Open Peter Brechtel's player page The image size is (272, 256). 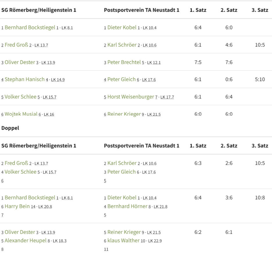point(124,62)
